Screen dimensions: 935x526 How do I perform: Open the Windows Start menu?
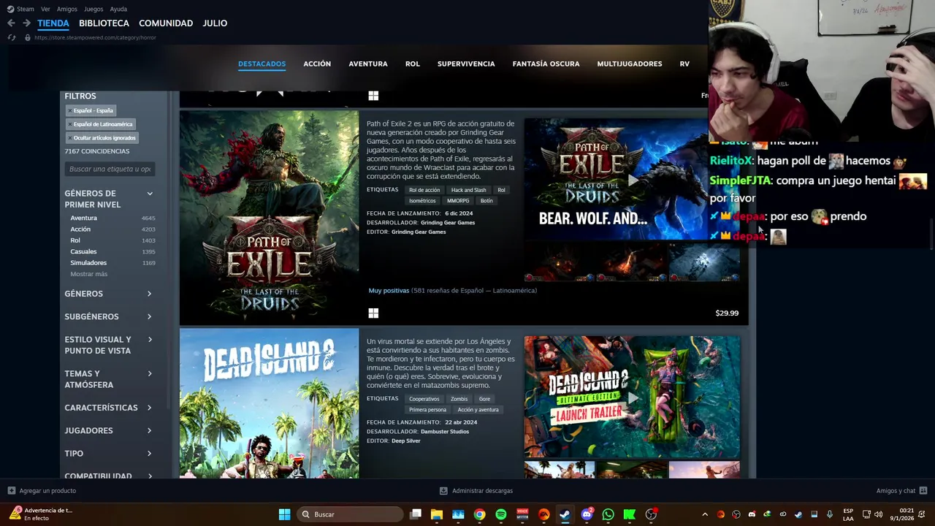(284, 514)
